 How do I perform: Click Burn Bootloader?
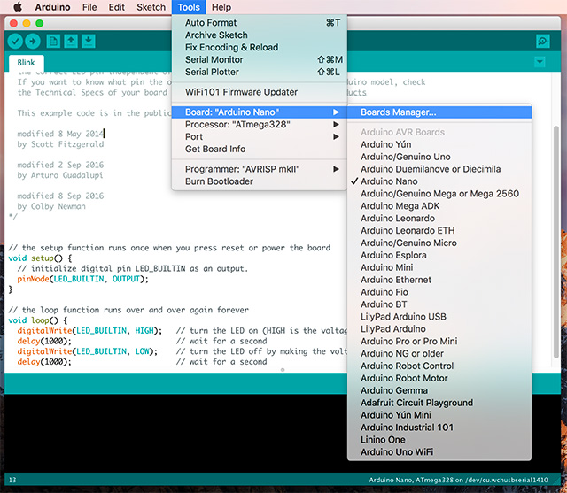pyautogui.click(x=219, y=181)
